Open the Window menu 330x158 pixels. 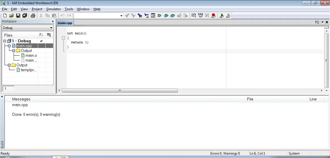[83, 9]
